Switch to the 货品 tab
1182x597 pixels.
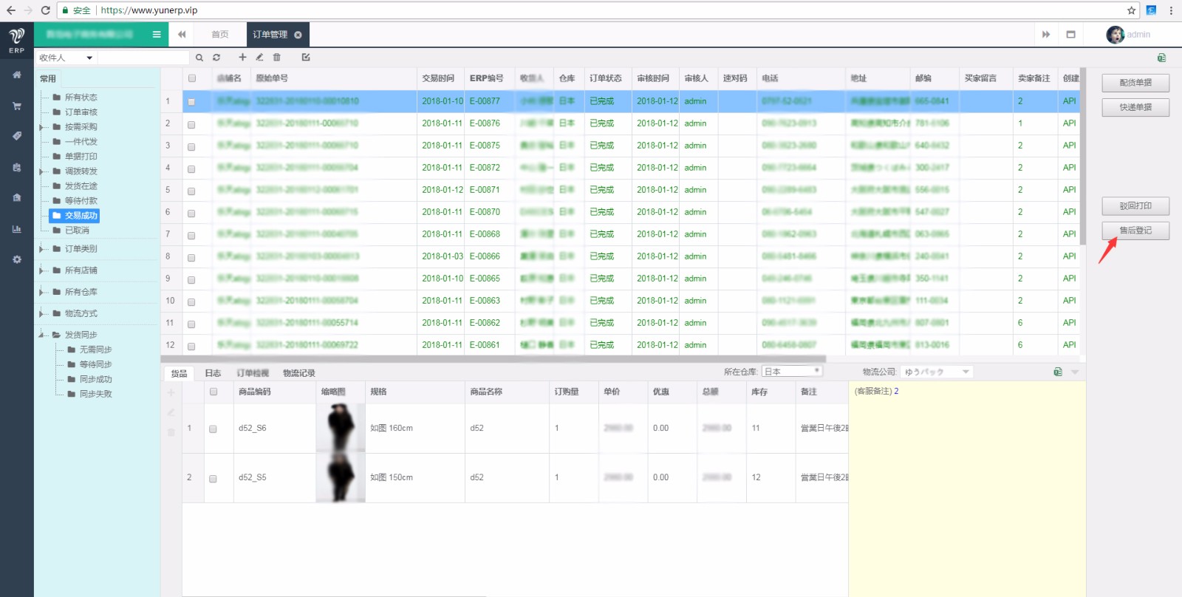click(x=179, y=373)
